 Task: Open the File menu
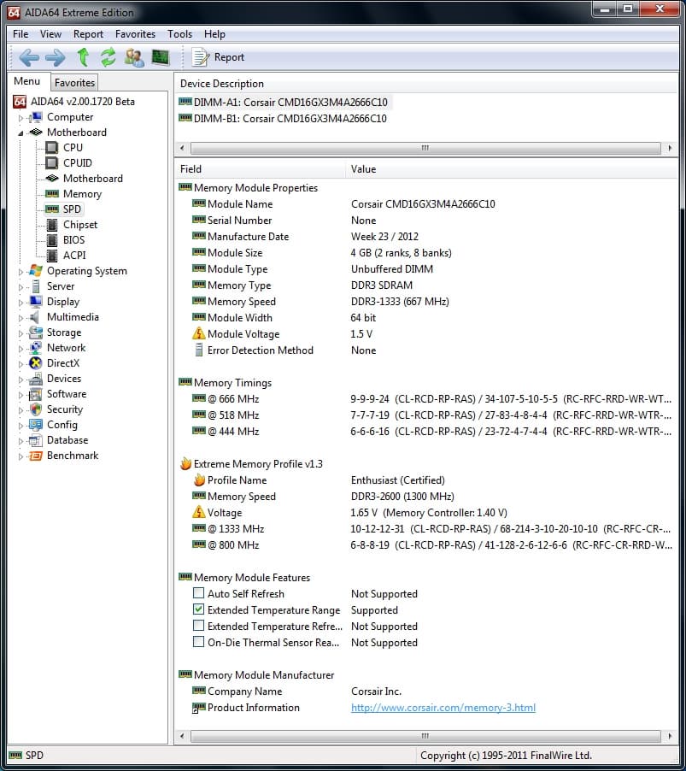[21, 34]
